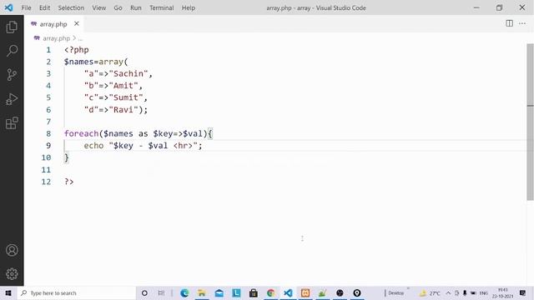
Task: Open the Windows notification center
Action: [x=523, y=292]
